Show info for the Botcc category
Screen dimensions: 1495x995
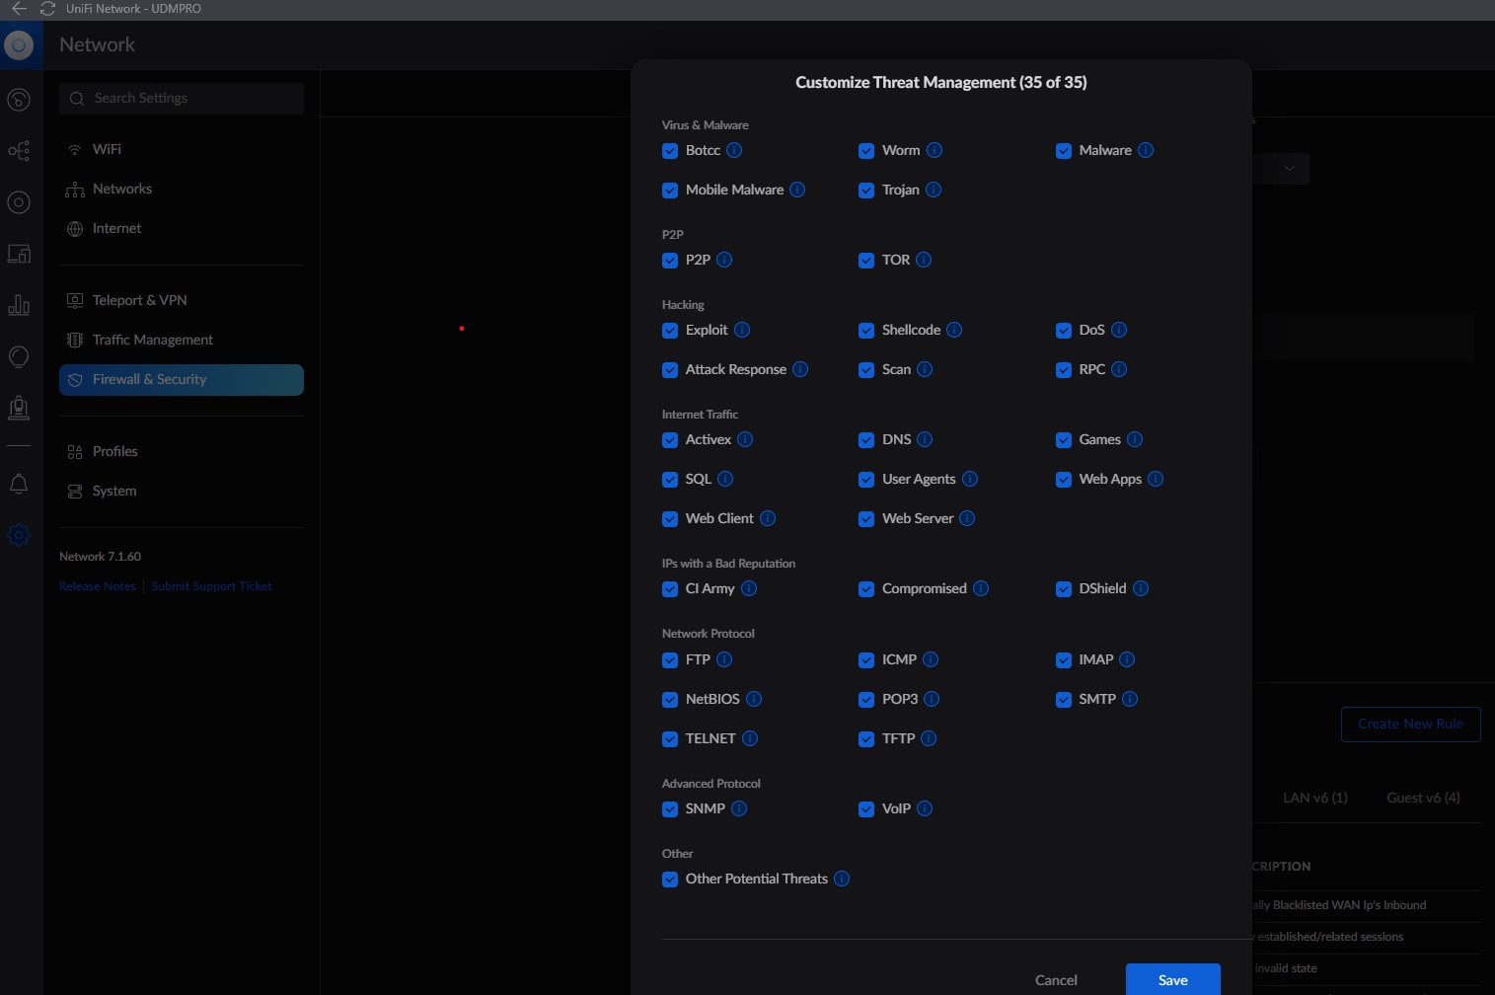click(x=734, y=150)
